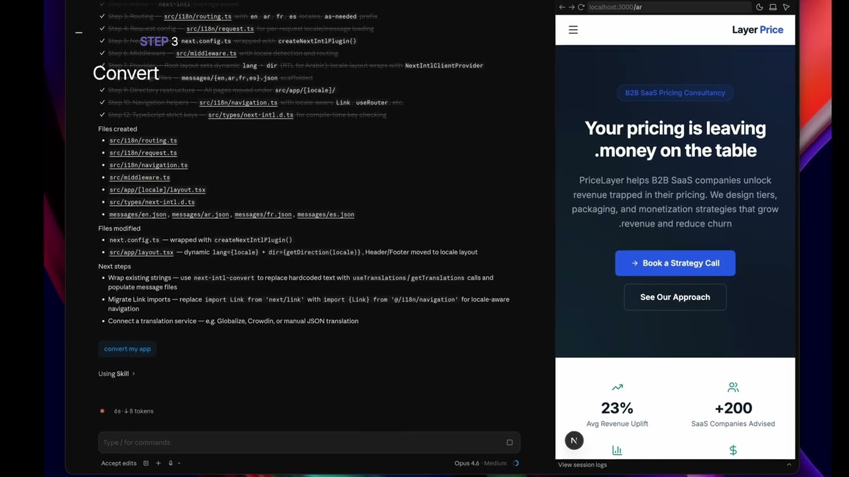
Task: Click the Next.js dev tools badge
Action: [574, 440]
